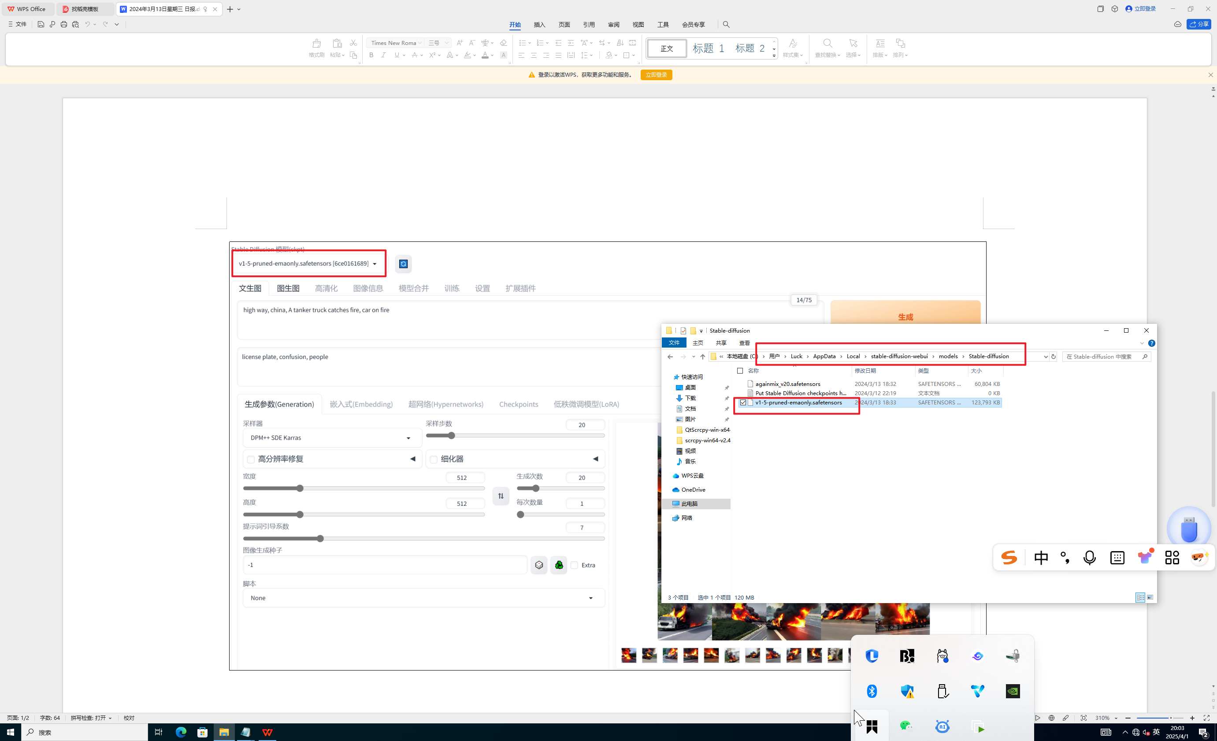Expand the zoom percentage 310% dropdown
Image resolution: width=1217 pixels, height=741 pixels.
tap(1116, 718)
